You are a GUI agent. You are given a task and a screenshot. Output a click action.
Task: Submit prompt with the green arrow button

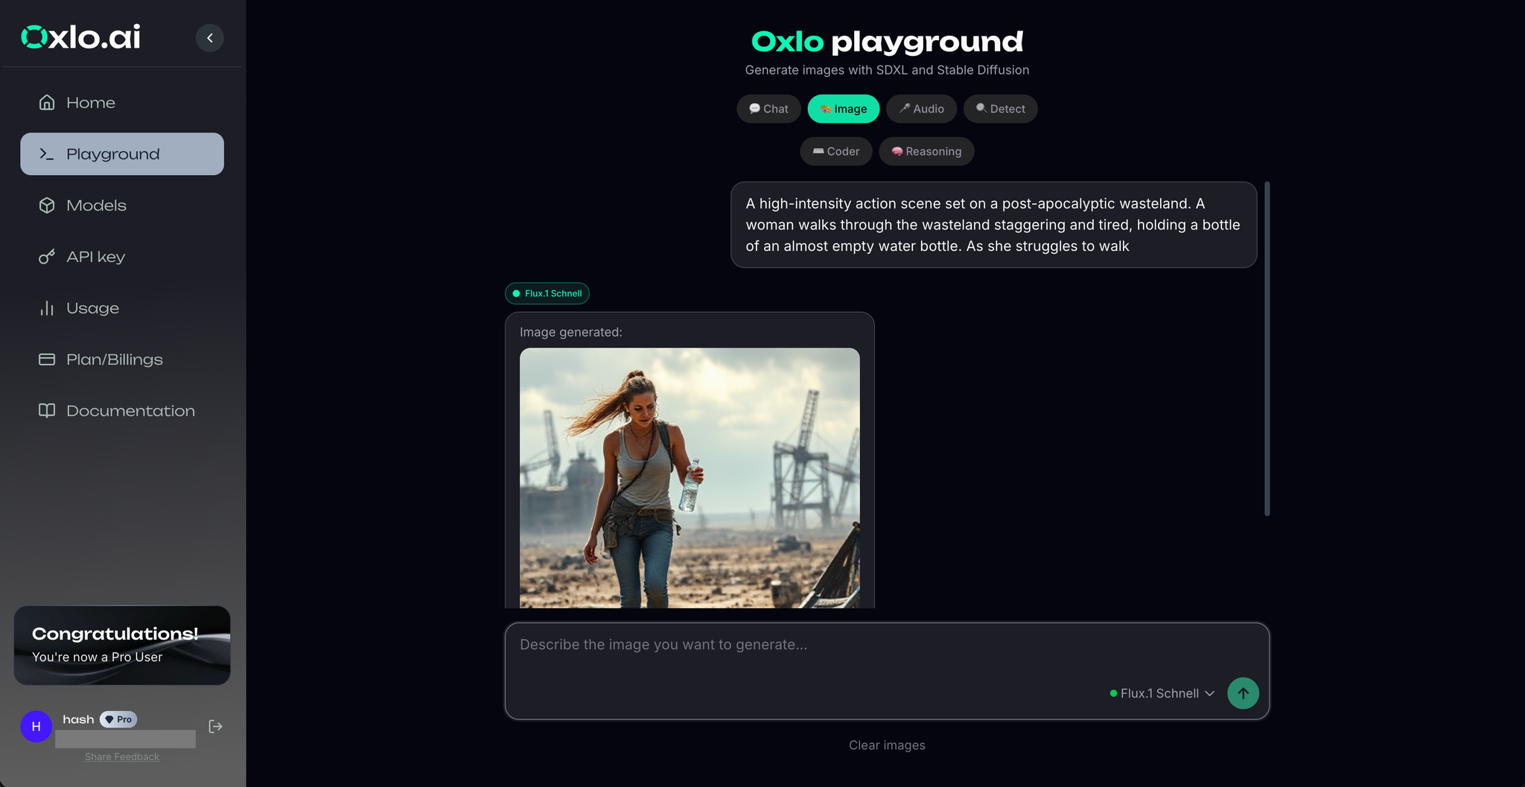pyautogui.click(x=1243, y=693)
